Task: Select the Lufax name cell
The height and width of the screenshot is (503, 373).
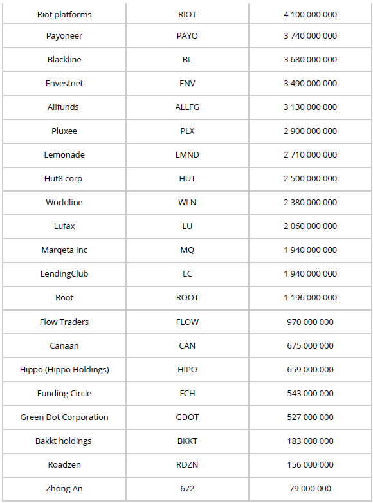Action: pyautogui.click(x=64, y=226)
